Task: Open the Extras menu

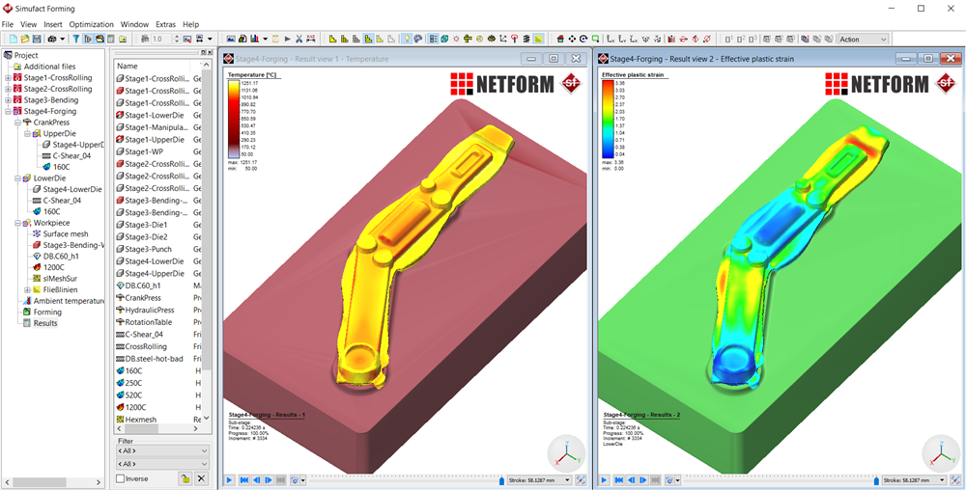Action: click(165, 24)
